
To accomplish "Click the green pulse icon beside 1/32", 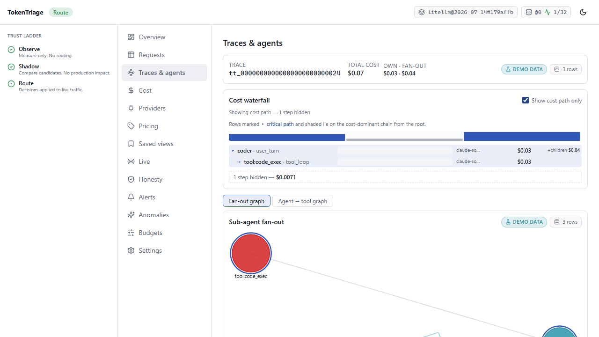I will 548,12.
